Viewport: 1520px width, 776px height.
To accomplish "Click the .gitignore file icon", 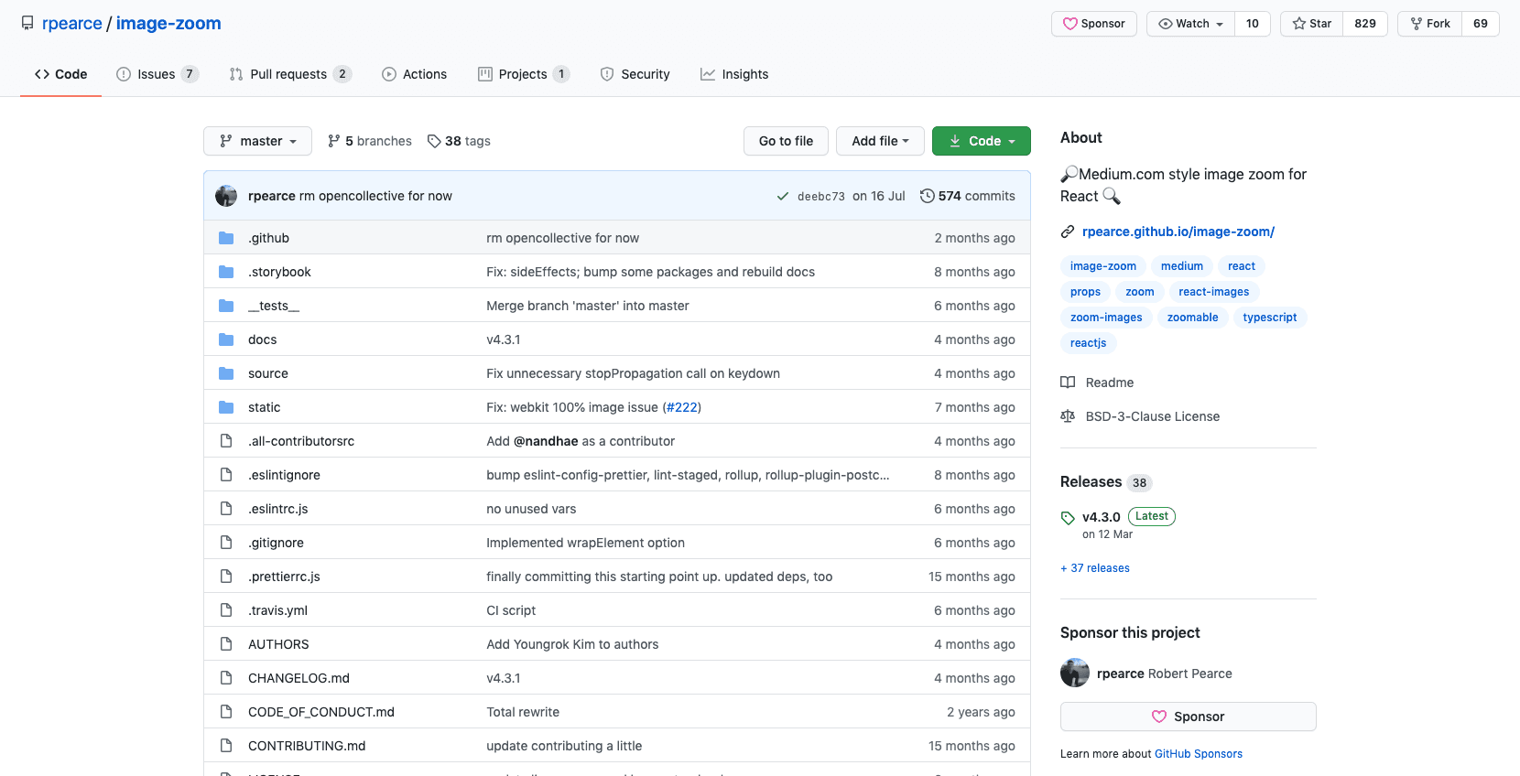I will point(226,543).
